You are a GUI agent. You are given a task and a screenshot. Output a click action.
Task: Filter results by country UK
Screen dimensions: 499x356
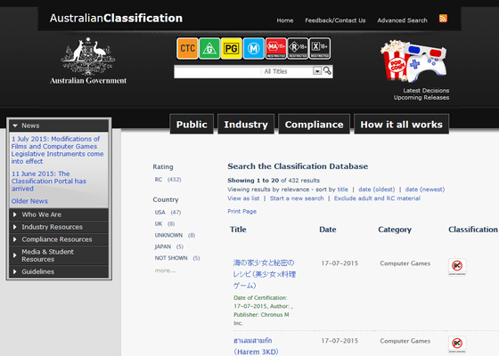coord(165,223)
